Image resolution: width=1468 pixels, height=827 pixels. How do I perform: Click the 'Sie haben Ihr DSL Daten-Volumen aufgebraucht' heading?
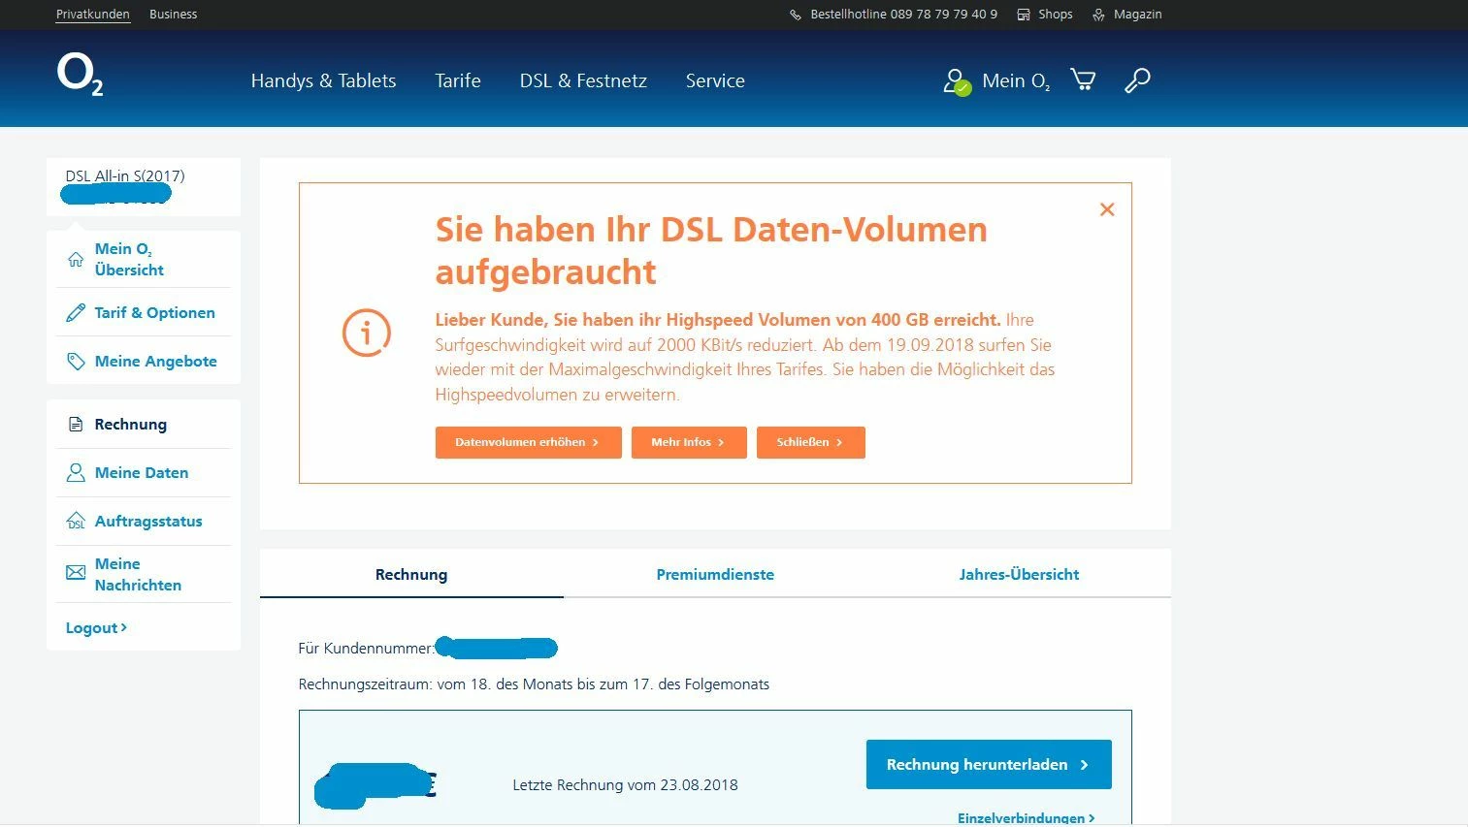click(711, 250)
